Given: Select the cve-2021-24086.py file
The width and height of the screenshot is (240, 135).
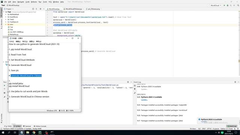Looking at the screenshot, I should click(16, 32).
